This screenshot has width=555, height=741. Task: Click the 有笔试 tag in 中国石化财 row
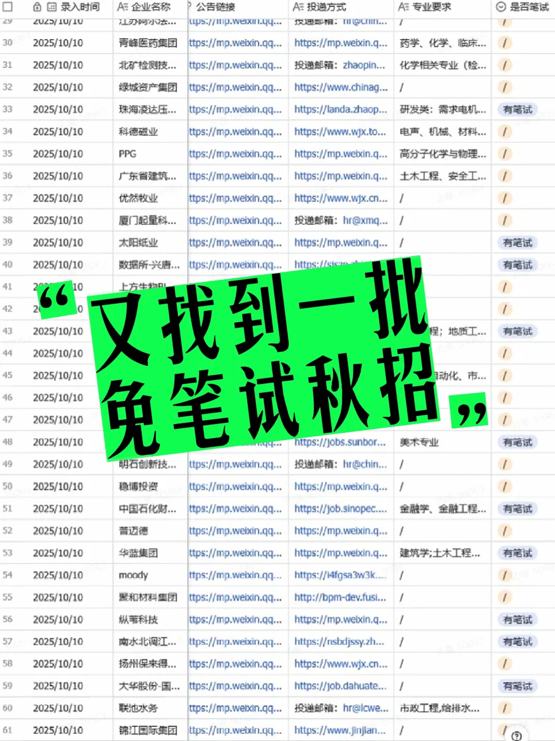517,508
